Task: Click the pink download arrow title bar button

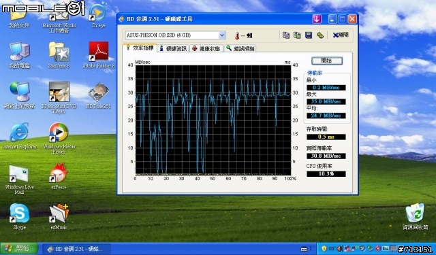Action: (x=317, y=19)
